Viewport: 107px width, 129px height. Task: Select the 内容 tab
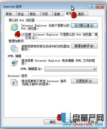pyautogui.click(x=46, y=14)
